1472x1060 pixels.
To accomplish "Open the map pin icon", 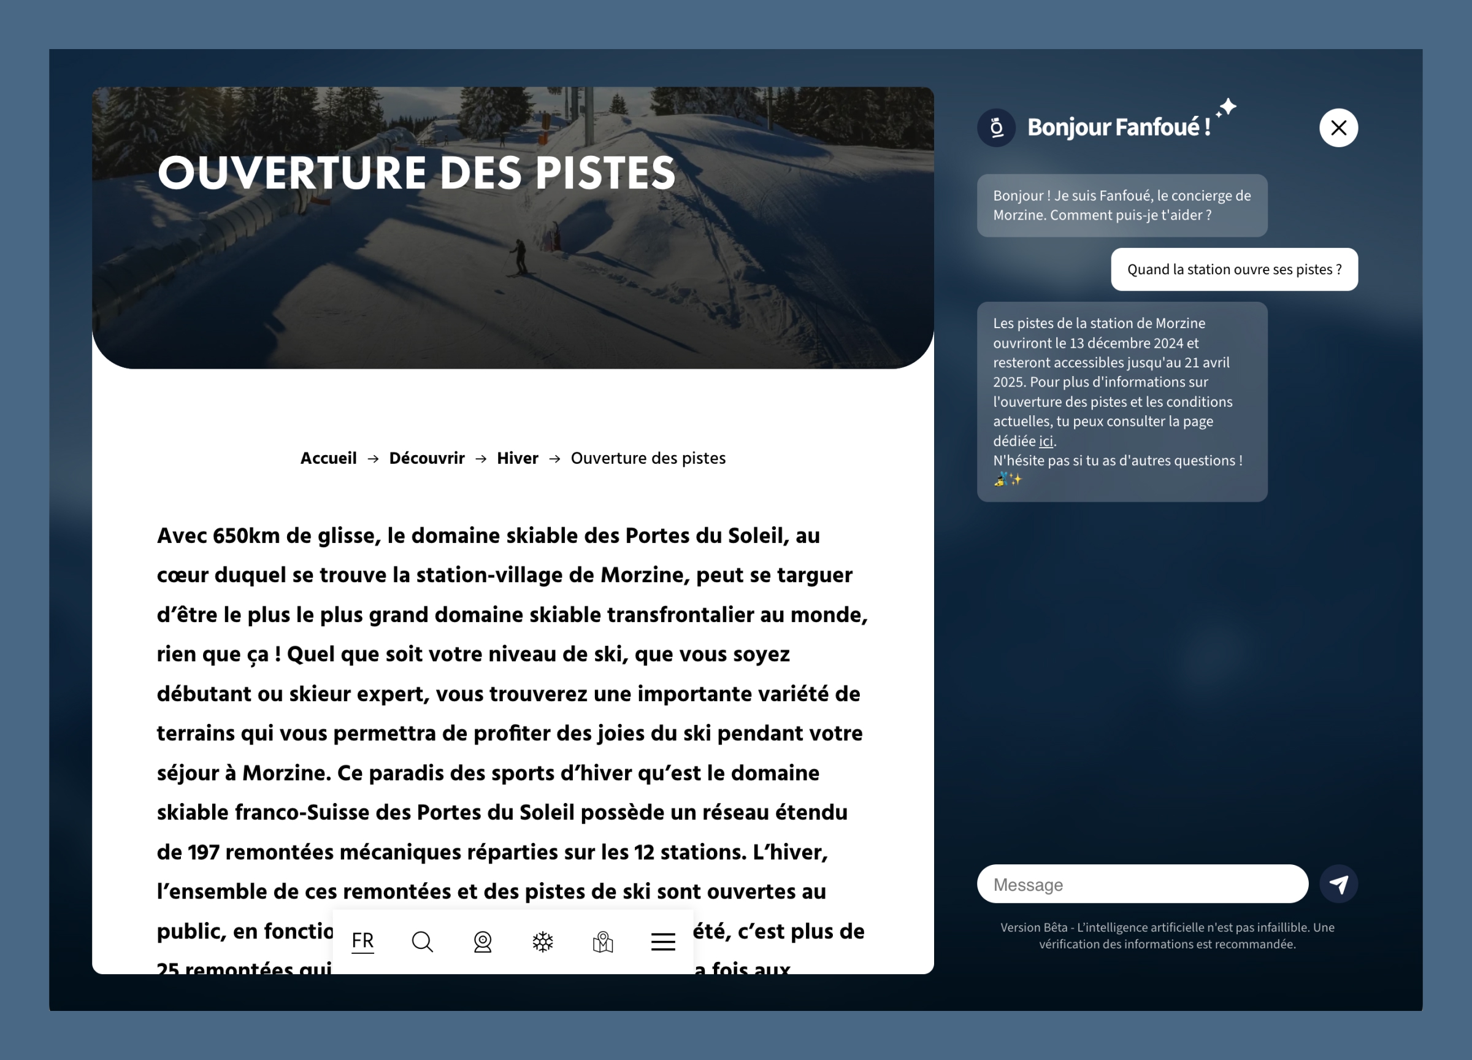I will click(x=603, y=941).
